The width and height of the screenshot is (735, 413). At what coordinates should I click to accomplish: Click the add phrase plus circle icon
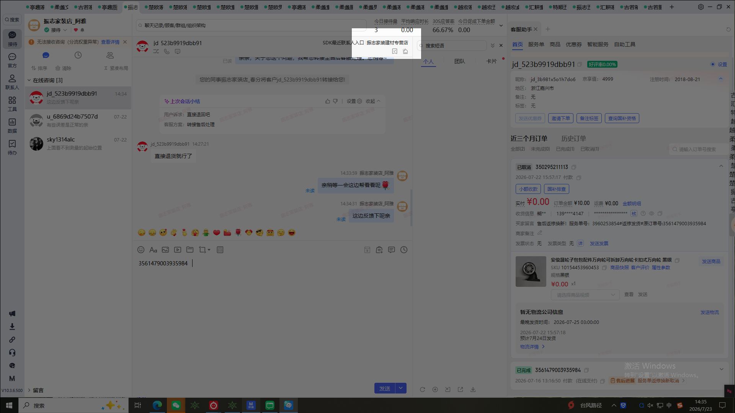pyautogui.click(x=435, y=389)
